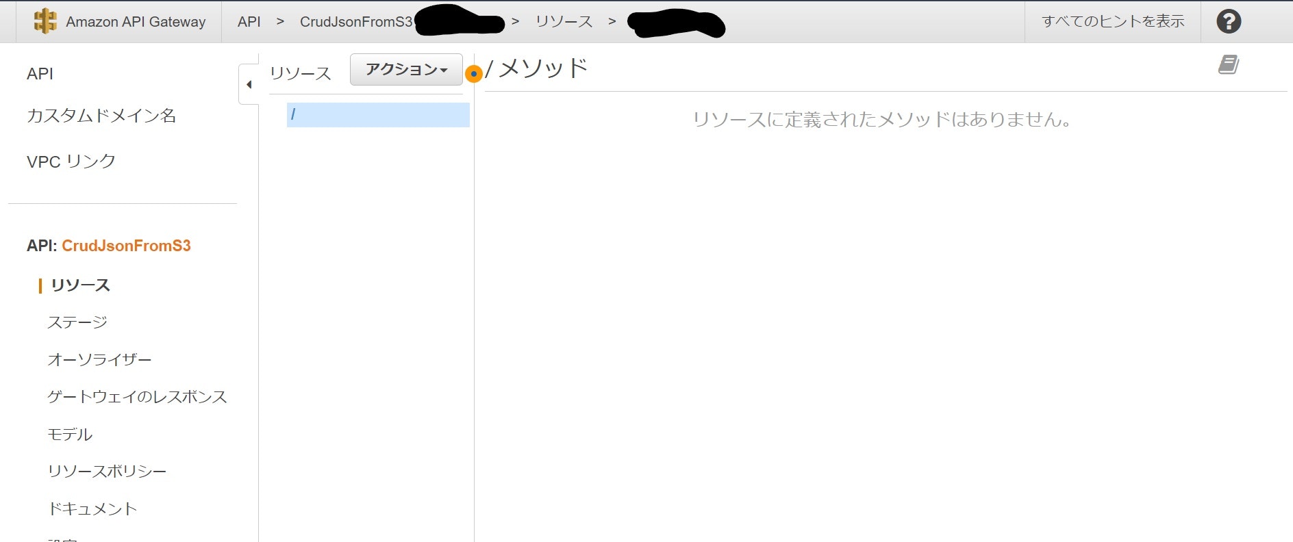Open the アクション dropdown
This screenshot has width=1293, height=542.
406,70
